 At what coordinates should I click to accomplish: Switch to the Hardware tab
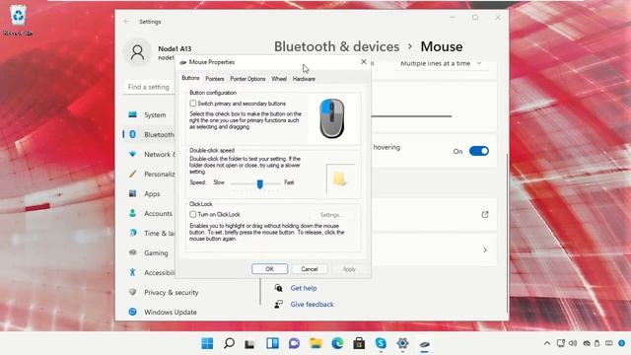pos(304,79)
